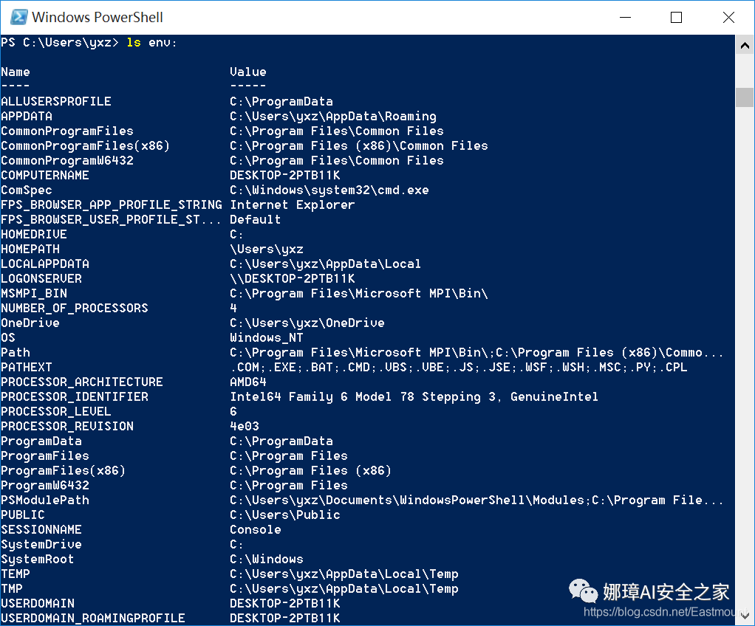Screen dimensions: 755x626
Task: Click the Windows_NT value
Action: tap(267, 338)
